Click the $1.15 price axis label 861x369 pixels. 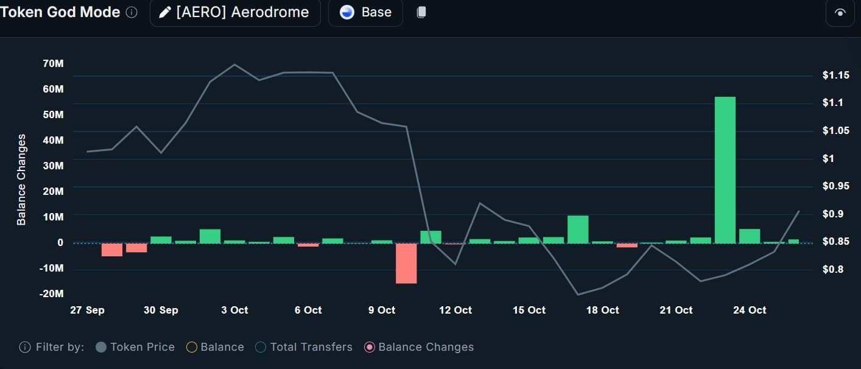point(835,76)
